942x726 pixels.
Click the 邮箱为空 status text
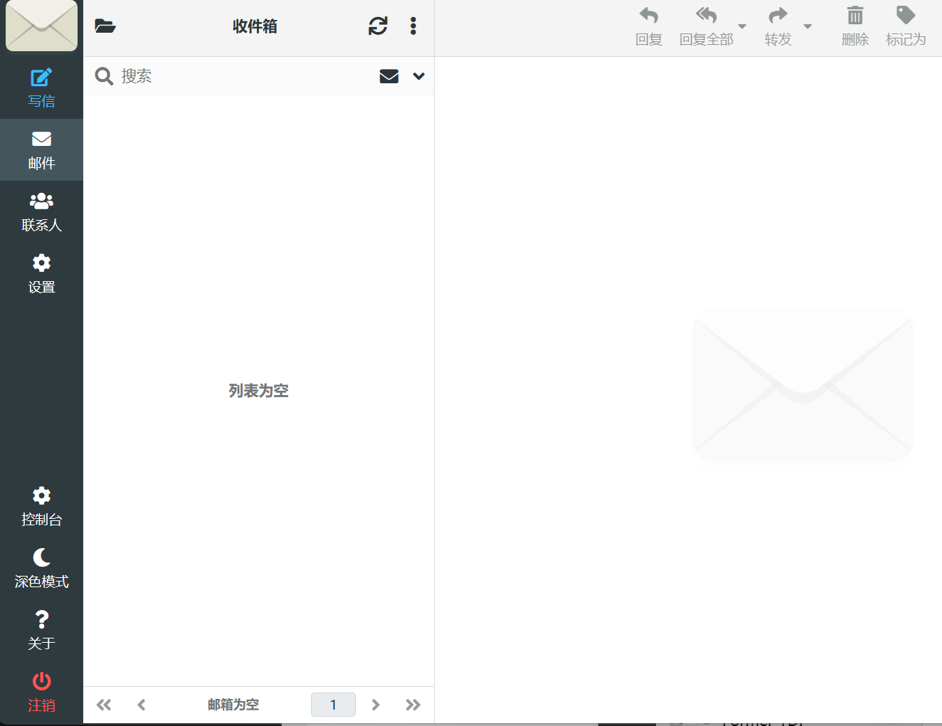(x=233, y=705)
